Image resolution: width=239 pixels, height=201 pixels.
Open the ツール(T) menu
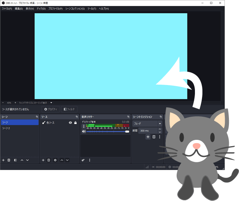[x=91, y=9]
